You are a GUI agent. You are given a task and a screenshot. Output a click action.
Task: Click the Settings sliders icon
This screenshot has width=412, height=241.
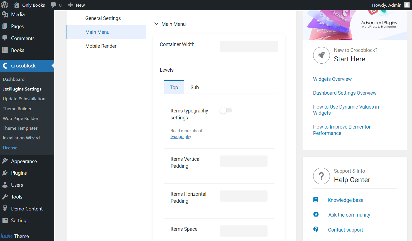5,220
